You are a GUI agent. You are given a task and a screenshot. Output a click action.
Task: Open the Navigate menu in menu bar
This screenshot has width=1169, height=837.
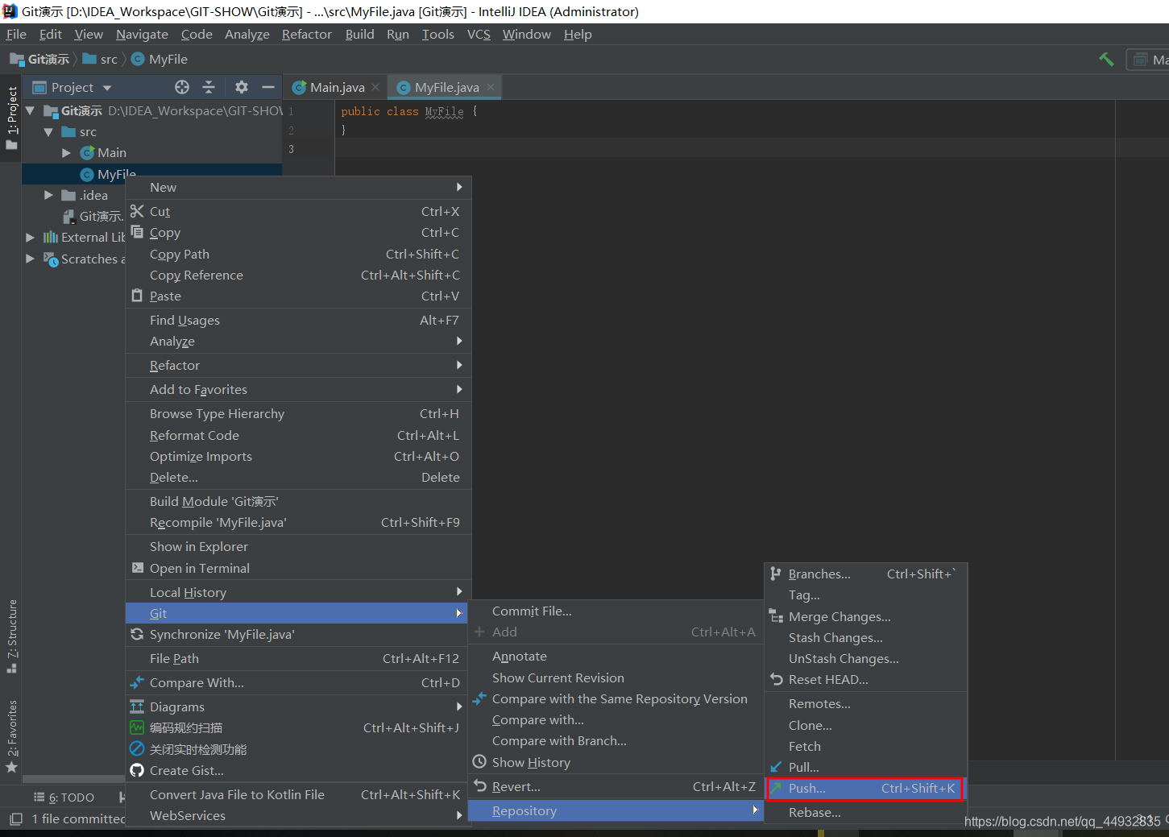click(142, 34)
